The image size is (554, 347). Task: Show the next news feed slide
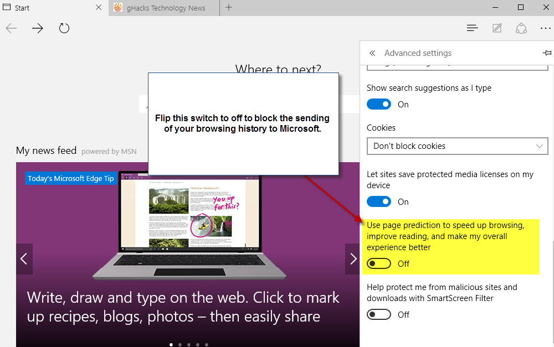click(x=352, y=259)
